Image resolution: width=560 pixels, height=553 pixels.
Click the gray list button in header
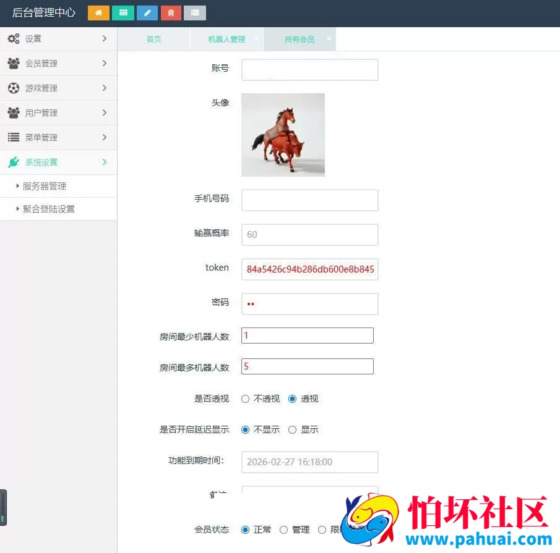click(195, 13)
